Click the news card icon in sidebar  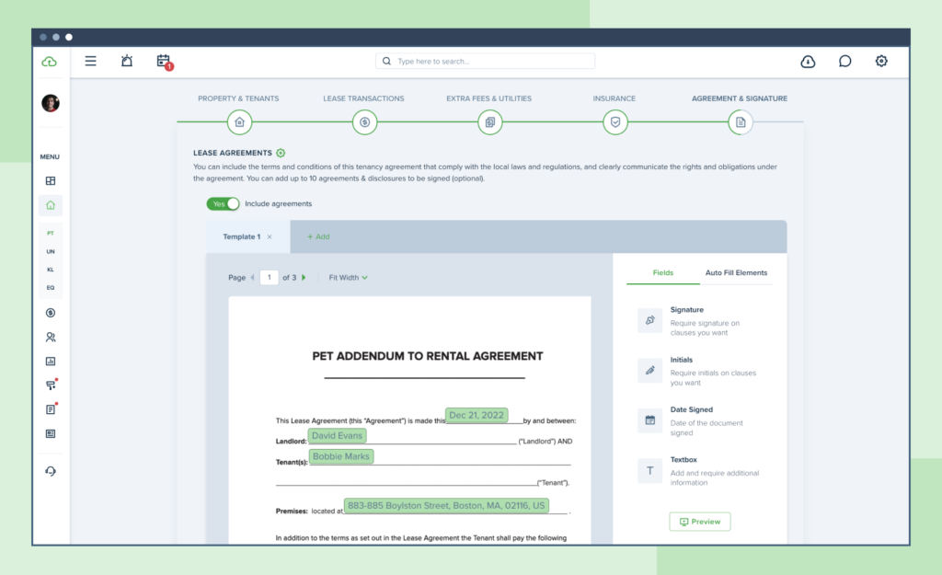(51, 433)
